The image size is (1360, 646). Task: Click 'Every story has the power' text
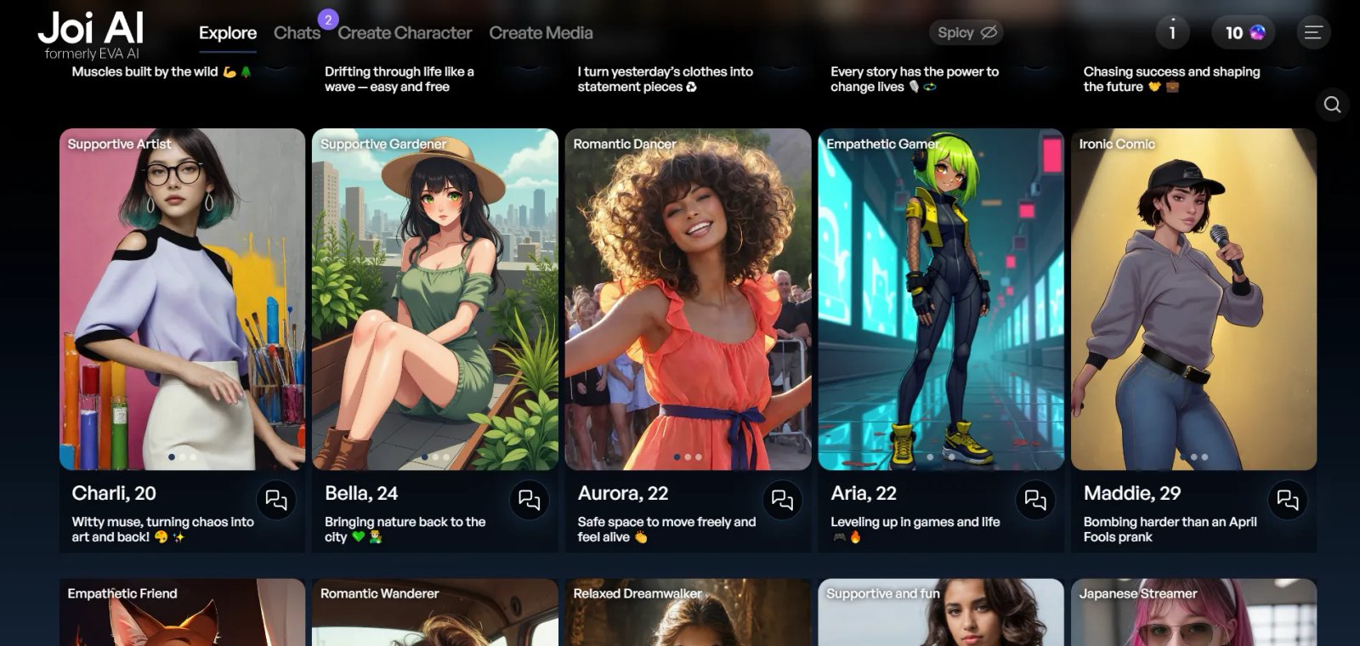(915, 79)
